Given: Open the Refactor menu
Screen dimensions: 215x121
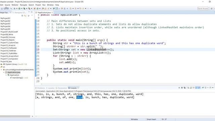Looking at the screenshot, I should (15, 5).
